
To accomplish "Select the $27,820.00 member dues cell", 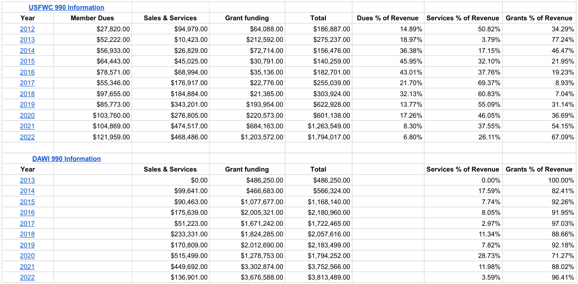I will click(x=93, y=29).
